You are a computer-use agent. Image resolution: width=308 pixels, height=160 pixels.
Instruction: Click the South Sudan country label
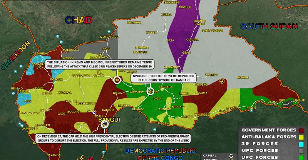[x=269, y=27]
